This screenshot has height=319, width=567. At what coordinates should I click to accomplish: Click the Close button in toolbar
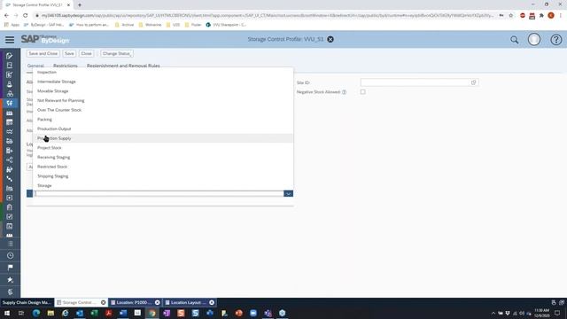coord(86,53)
